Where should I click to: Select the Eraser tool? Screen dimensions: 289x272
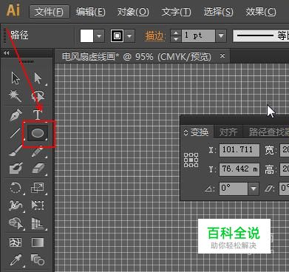coord(38,169)
